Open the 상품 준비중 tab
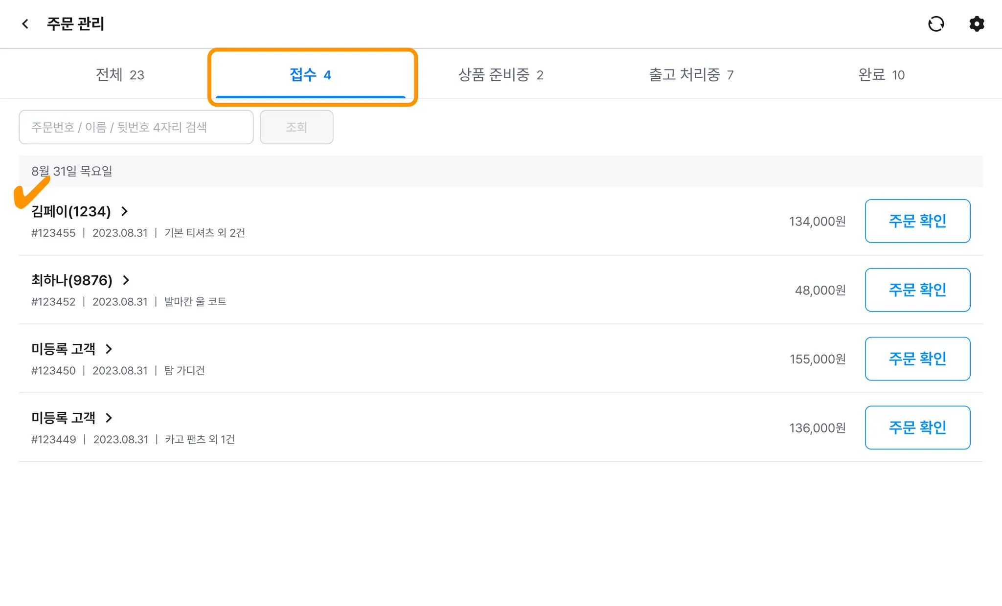Image resolution: width=1002 pixels, height=606 pixels. click(x=501, y=75)
